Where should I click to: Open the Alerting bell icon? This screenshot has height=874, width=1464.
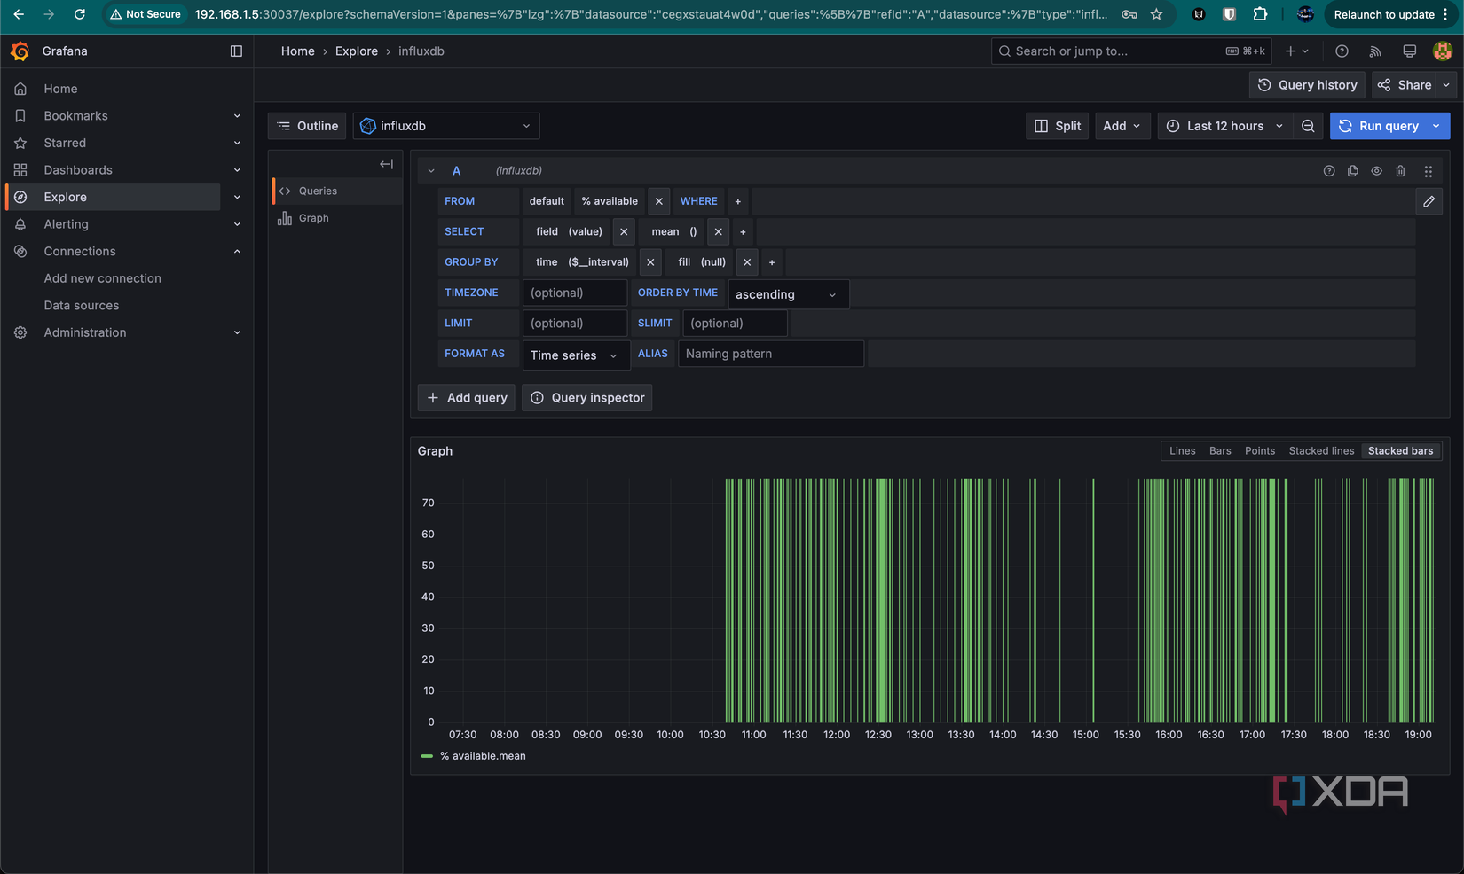[20, 223]
